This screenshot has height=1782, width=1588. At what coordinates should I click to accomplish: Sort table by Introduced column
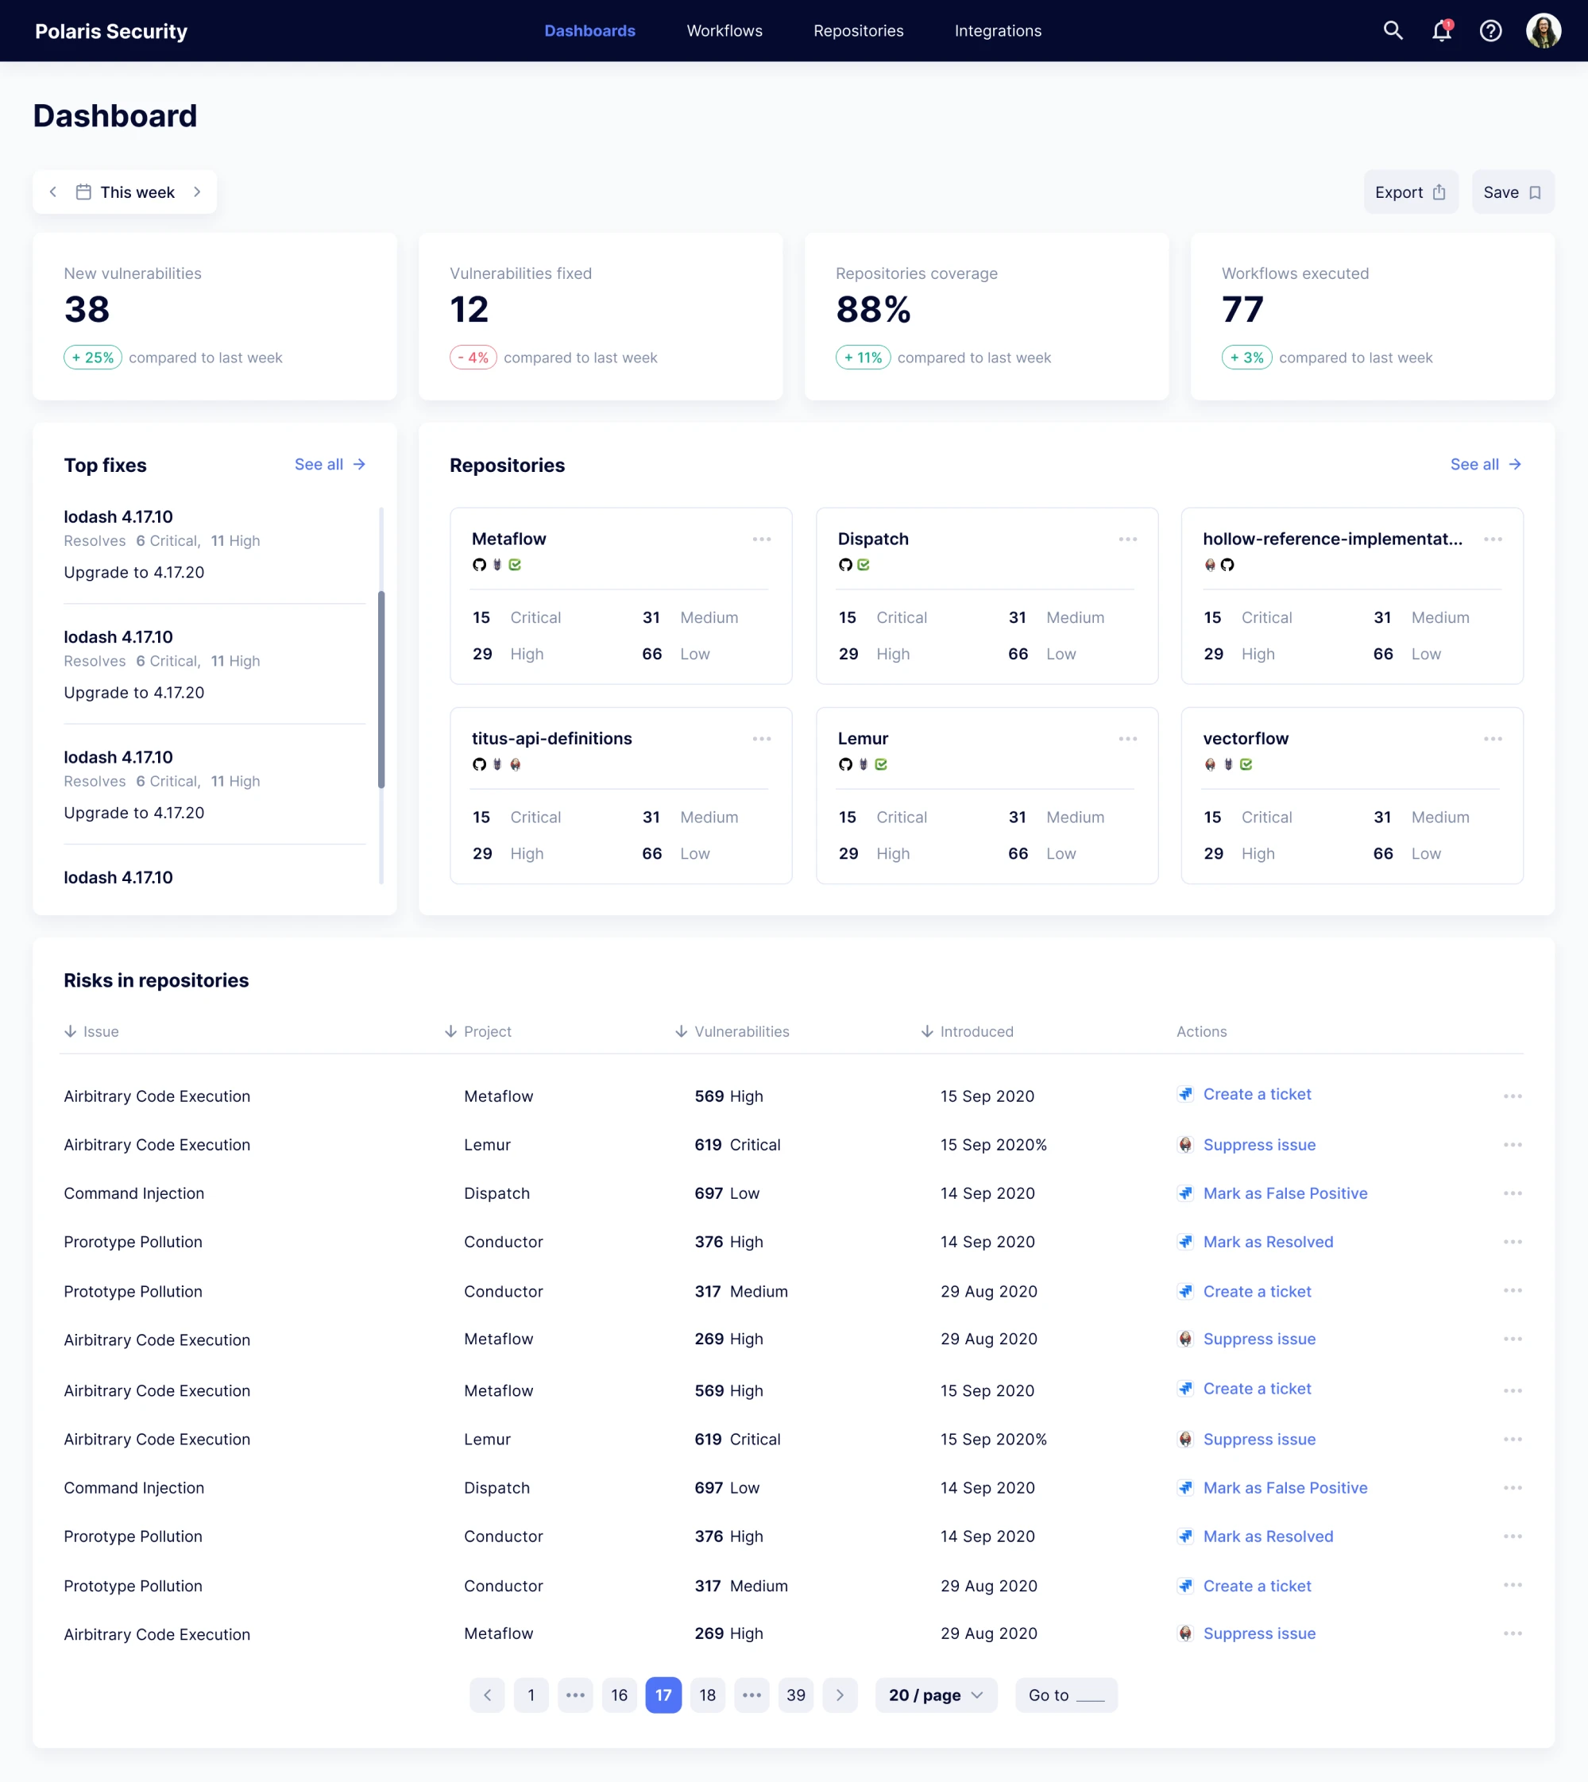(967, 1031)
